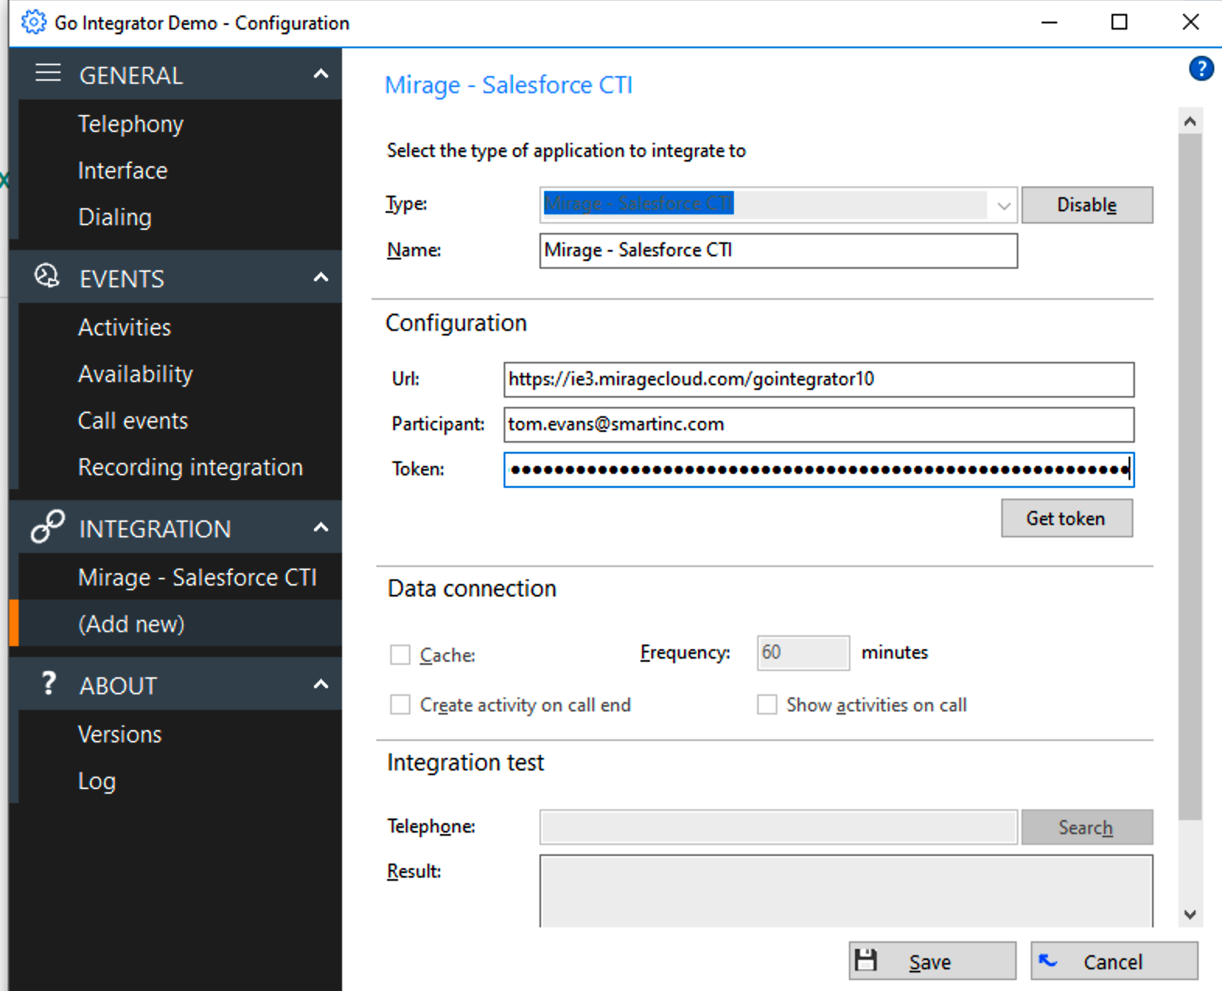The height and width of the screenshot is (991, 1222).
Task: Collapse the INTEGRATION section chevron
Action: (x=320, y=527)
